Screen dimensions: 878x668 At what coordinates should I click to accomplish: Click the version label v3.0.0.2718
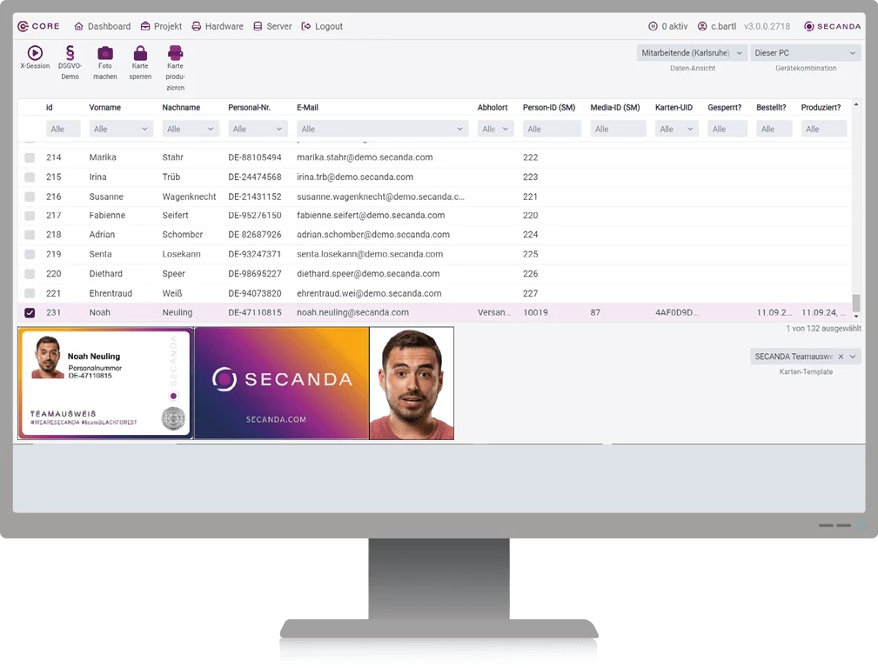pos(767,26)
